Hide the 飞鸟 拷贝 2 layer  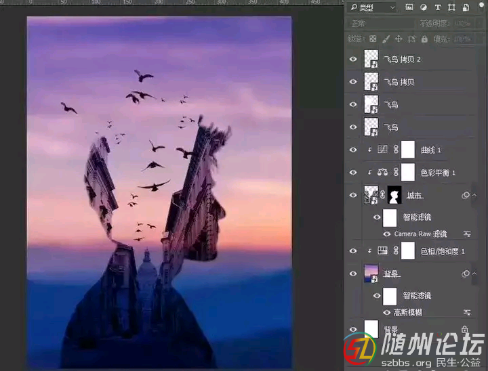click(352, 60)
